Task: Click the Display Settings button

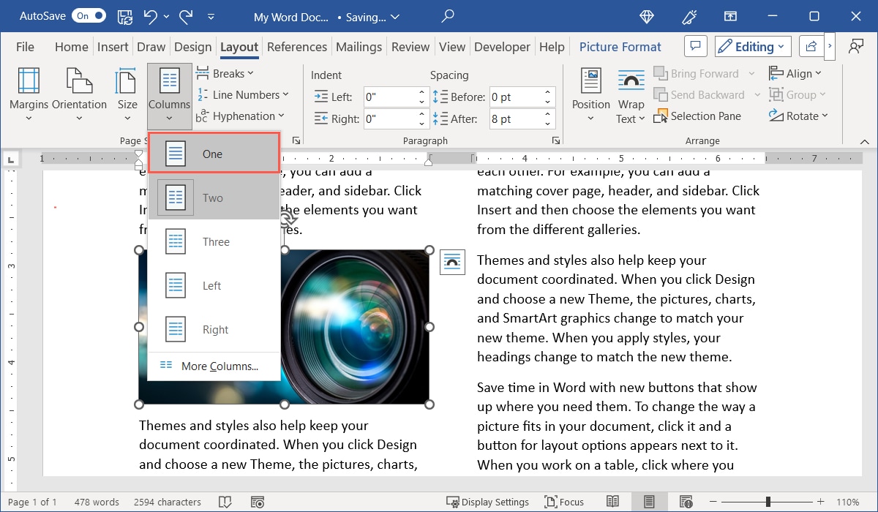Action: tap(488, 502)
